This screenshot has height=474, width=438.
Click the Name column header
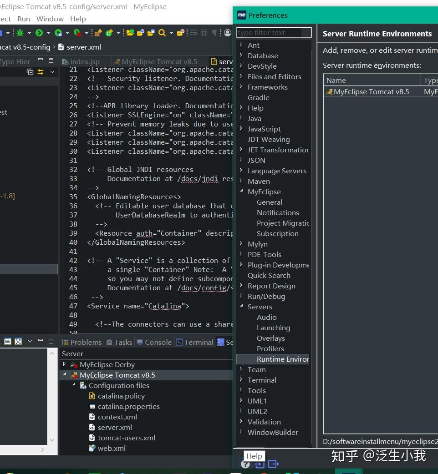(x=336, y=80)
